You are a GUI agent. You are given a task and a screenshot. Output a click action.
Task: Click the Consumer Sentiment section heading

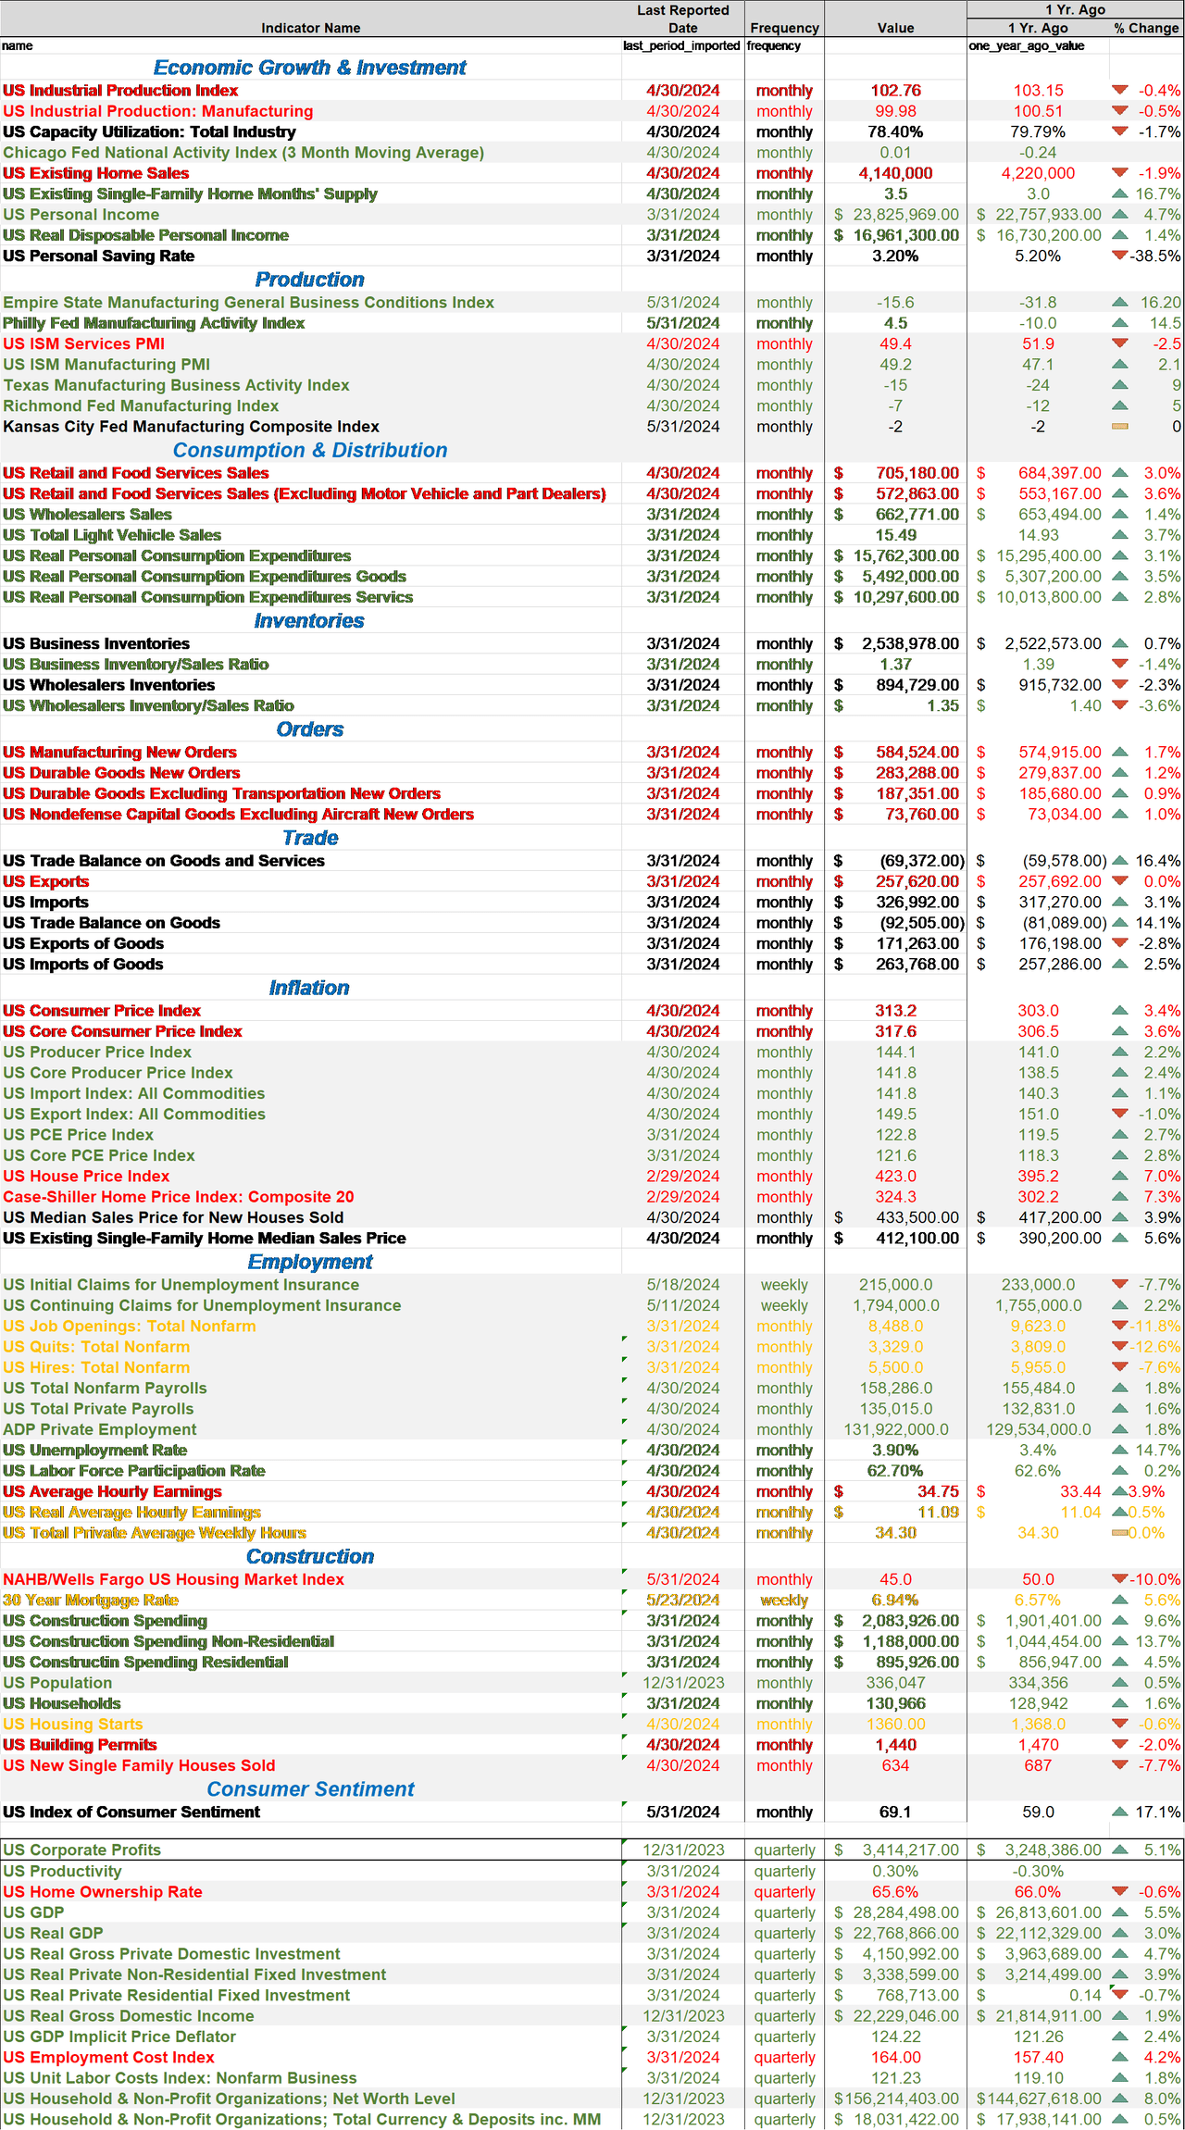pos(310,1788)
